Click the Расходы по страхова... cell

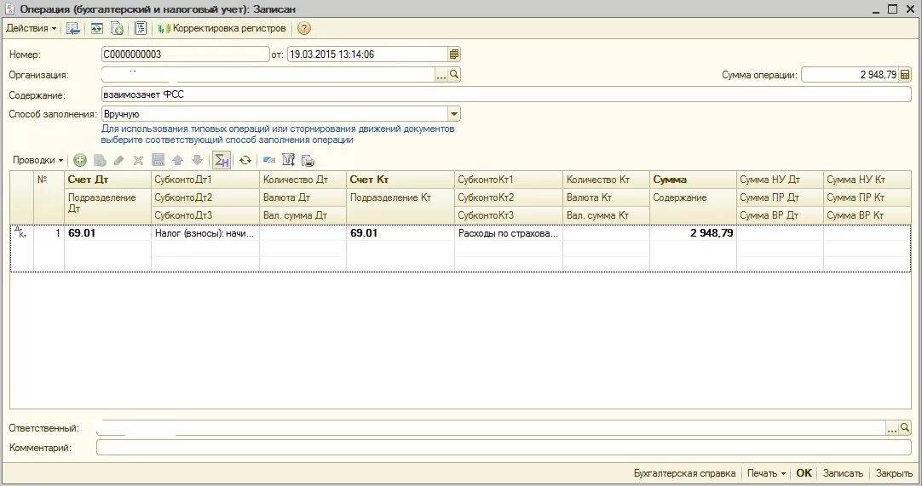pos(509,232)
